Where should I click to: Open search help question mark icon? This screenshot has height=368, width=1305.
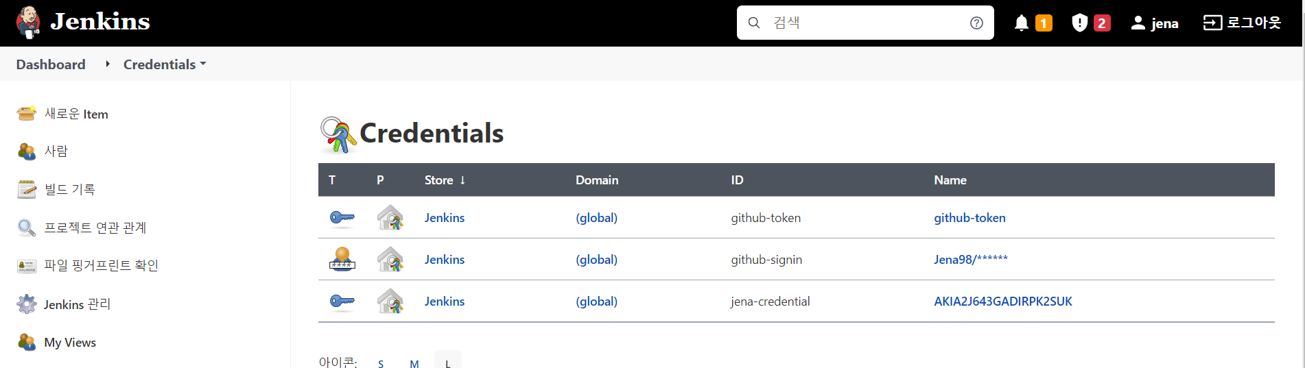pos(976,23)
